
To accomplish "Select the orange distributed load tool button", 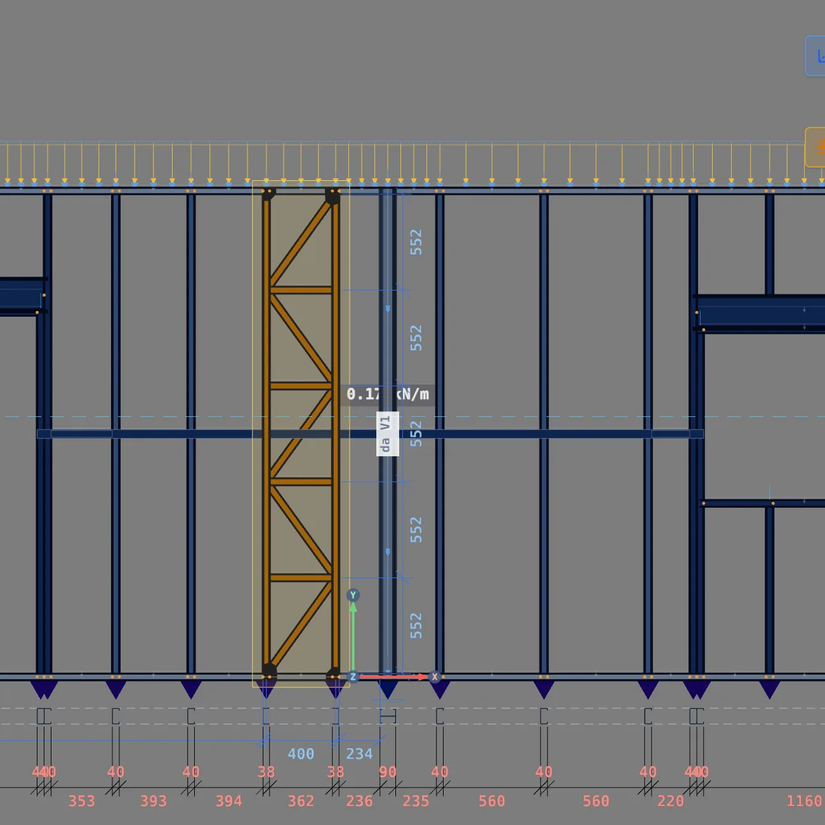I will [x=815, y=147].
